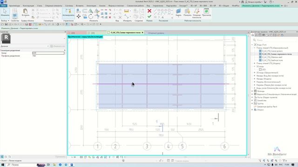Click grid bubble number 6
This screenshot has height=167, width=298.
(x=224, y=146)
